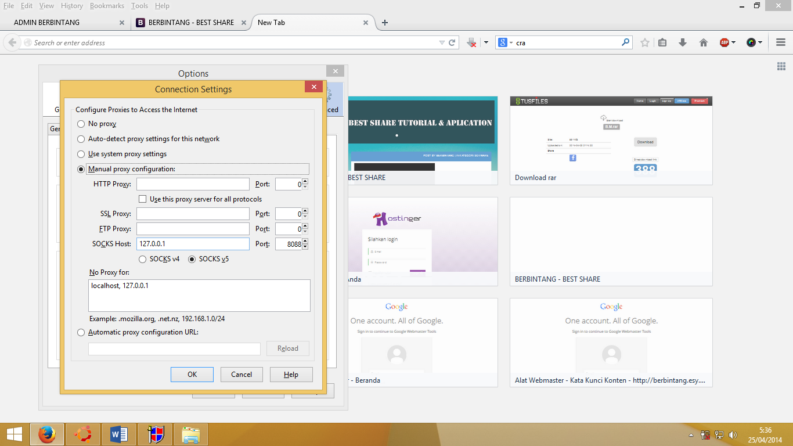
Task: Close the Connection Settings dialog
Action: click(313, 87)
